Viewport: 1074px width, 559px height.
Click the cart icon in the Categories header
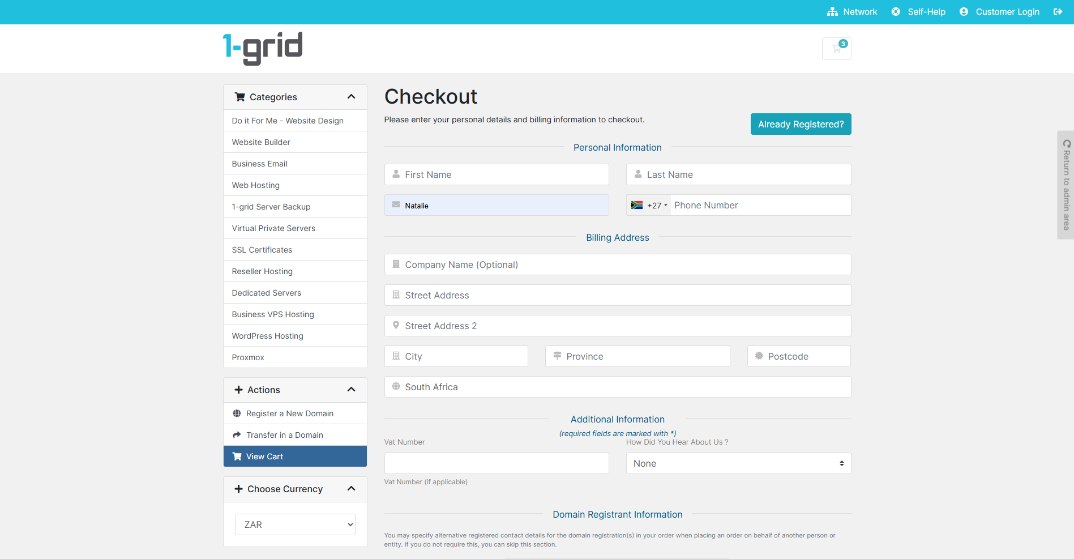[240, 97]
